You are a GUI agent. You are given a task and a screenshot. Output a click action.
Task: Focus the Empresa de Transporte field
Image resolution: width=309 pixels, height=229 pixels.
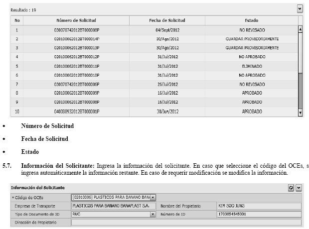point(113,206)
